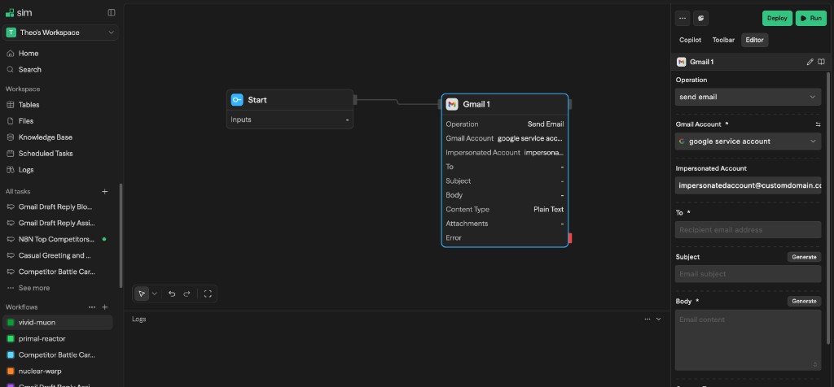Viewport: 834px width, 387px height.
Task: Collapse the sidebar panel icon
Action: tap(111, 13)
